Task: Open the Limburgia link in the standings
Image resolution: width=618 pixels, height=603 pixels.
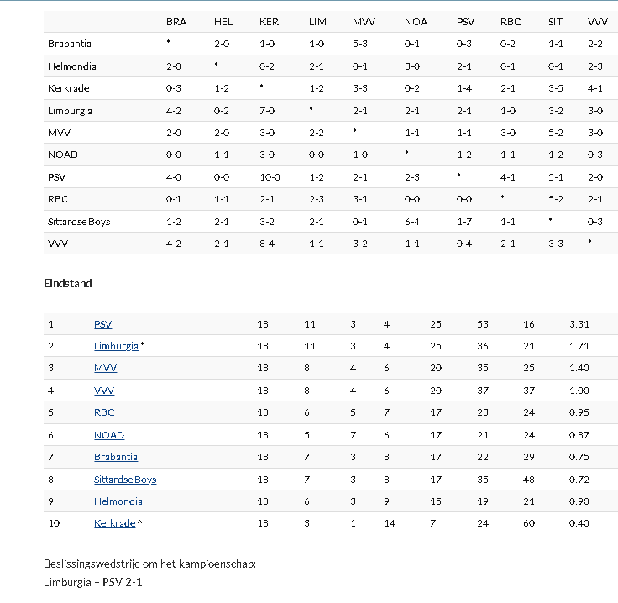Action: pyautogui.click(x=116, y=346)
